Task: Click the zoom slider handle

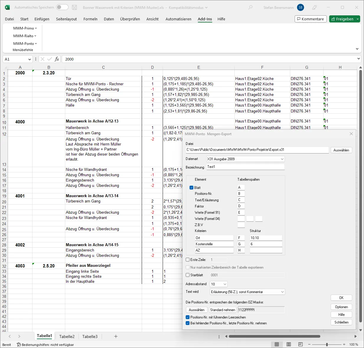Action: (327, 344)
